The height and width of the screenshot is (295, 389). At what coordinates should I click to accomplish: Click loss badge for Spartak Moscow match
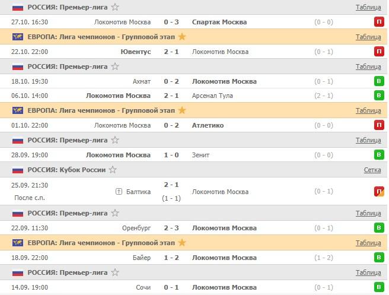[x=379, y=22]
